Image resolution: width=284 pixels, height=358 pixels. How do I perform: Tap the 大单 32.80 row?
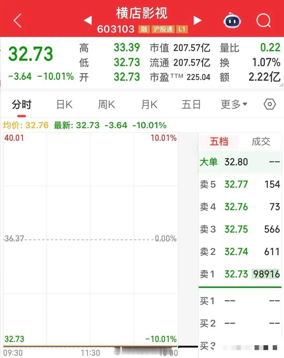pos(240,162)
